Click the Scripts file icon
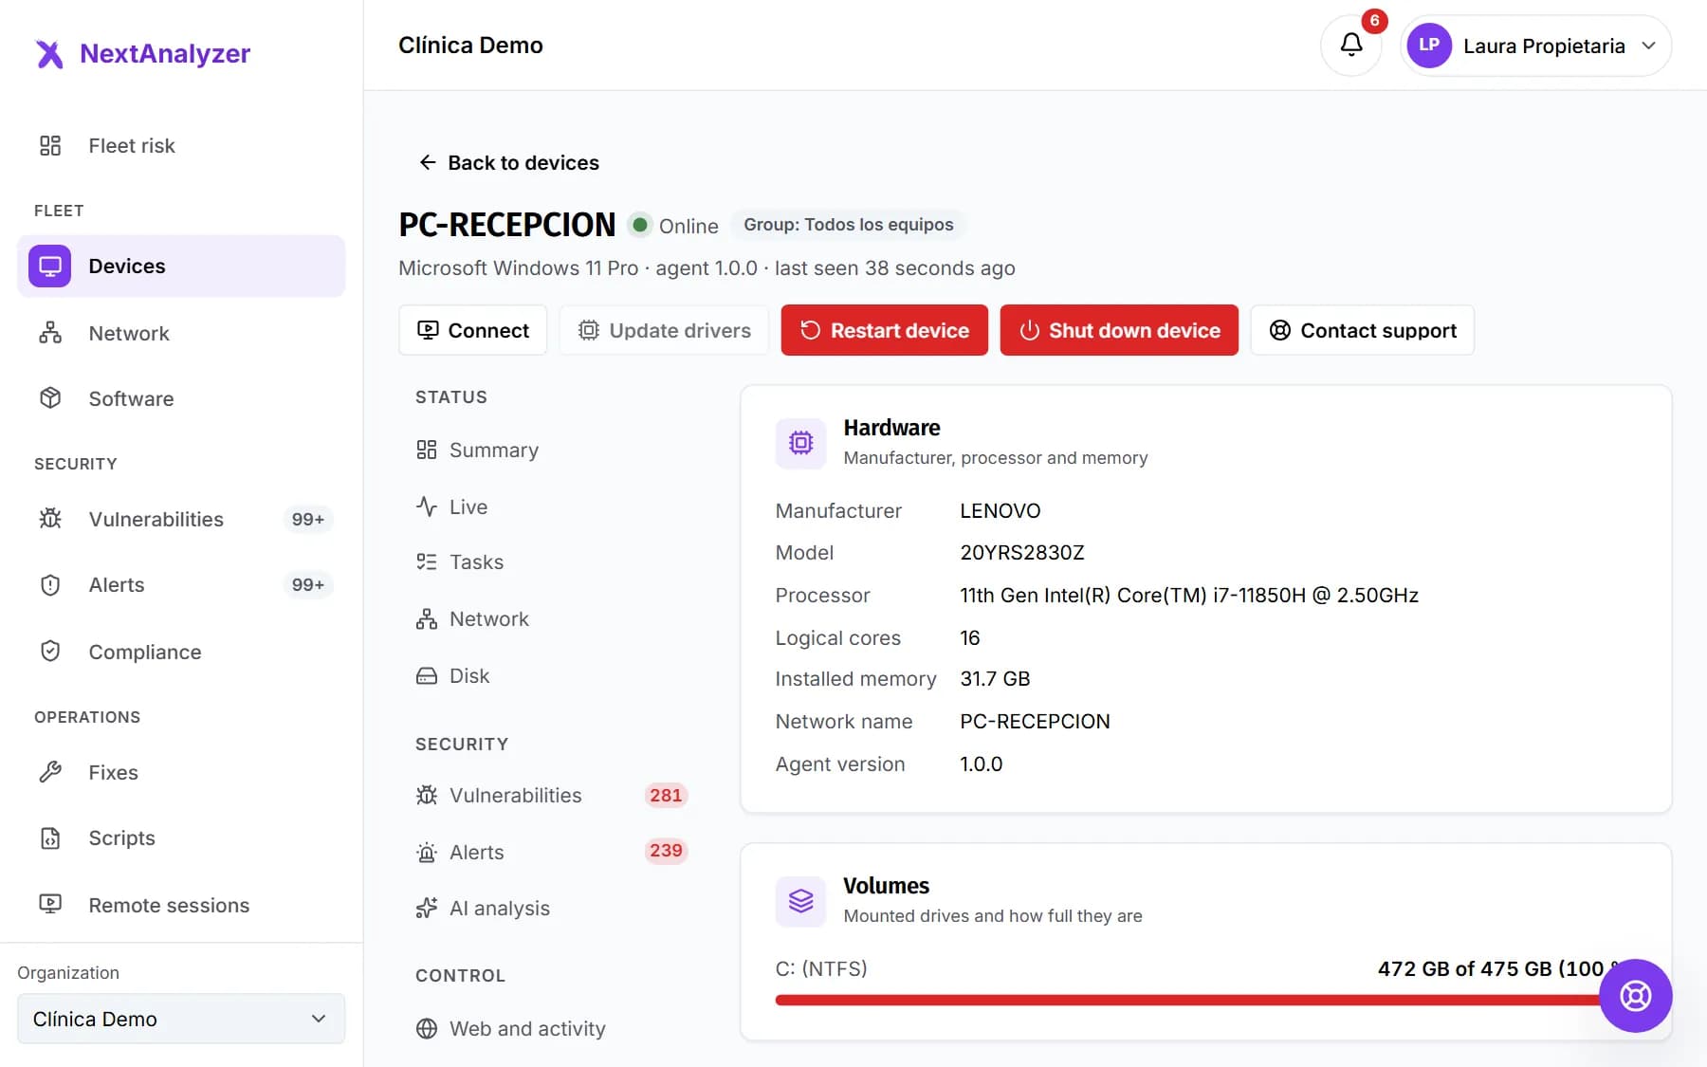Image resolution: width=1707 pixels, height=1067 pixels. (x=50, y=837)
